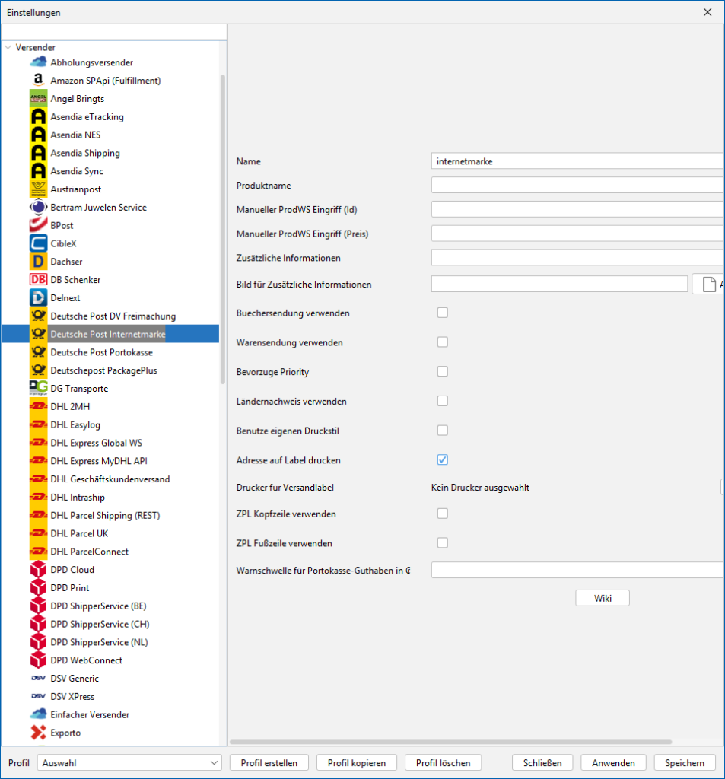Click the horizontal scrollbar under settings
The width and height of the screenshot is (725, 779).
coord(450,742)
